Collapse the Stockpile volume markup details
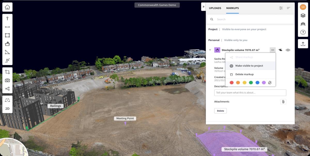Image resolution: width=310 pixels, height=156 pixels. tap(210, 50)
